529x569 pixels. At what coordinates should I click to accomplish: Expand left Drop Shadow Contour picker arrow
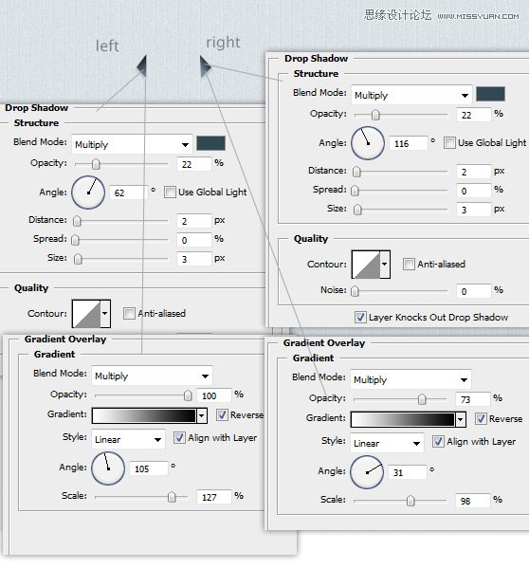click(105, 313)
